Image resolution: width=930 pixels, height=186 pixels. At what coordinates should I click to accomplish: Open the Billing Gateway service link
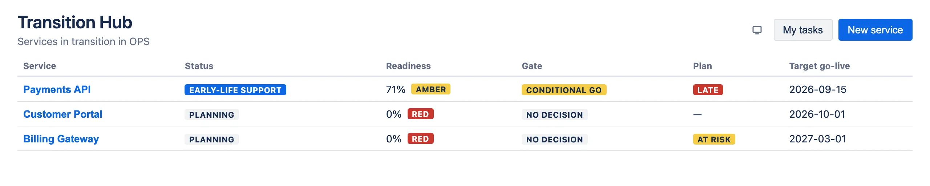pos(61,139)
